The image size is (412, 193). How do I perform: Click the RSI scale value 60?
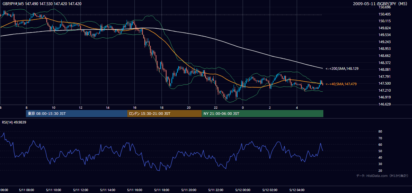pos(380,144)
